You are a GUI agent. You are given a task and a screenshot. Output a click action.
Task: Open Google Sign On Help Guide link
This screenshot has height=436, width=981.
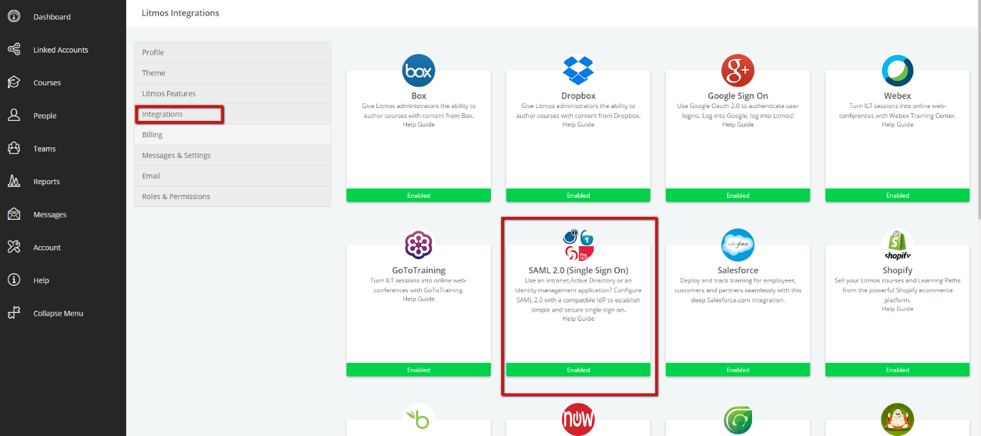point(738,124)
